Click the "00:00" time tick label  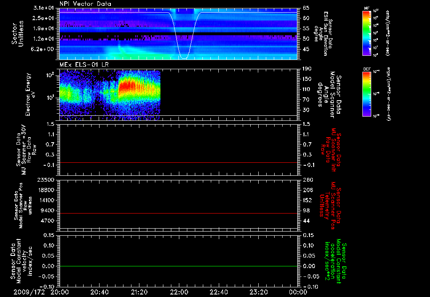pos(298,292)
